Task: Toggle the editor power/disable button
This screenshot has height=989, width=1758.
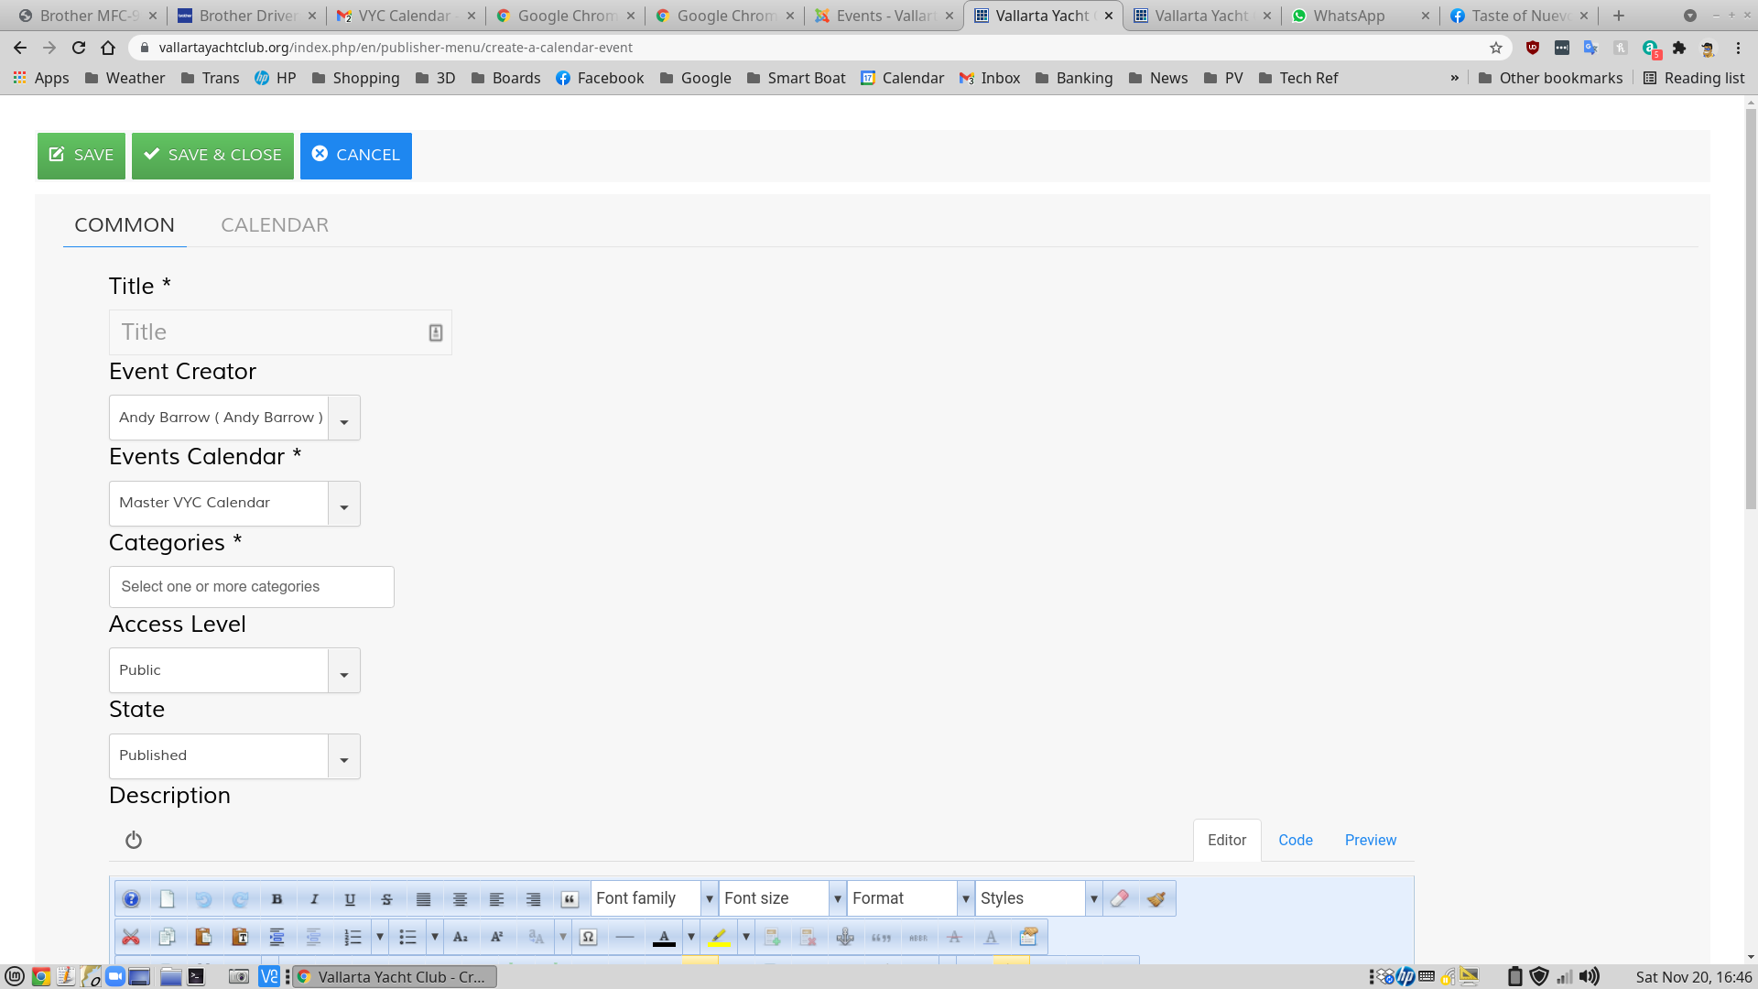Action: coord(134,841)
